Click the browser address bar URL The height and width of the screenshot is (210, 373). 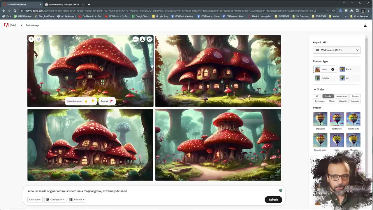point(170,11)
